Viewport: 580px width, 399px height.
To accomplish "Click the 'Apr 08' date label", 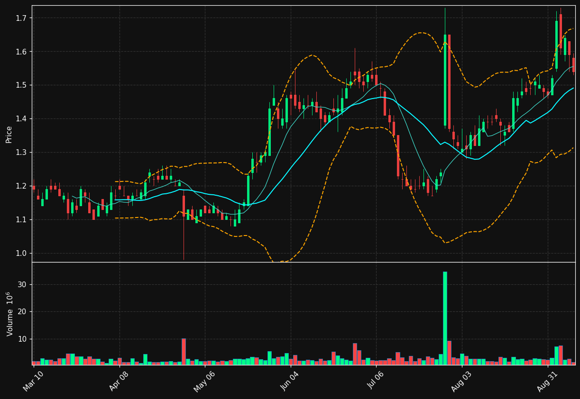I will pos(120,381).
